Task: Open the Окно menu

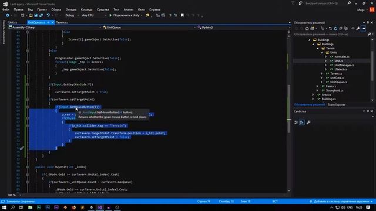Action: click(141, 9)
